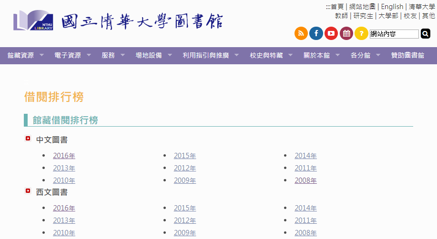
Task: Open 2014年 under 西文圖書
Action: point(306,208)
